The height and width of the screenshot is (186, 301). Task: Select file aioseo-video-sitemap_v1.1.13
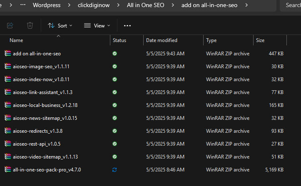(45, 157)
